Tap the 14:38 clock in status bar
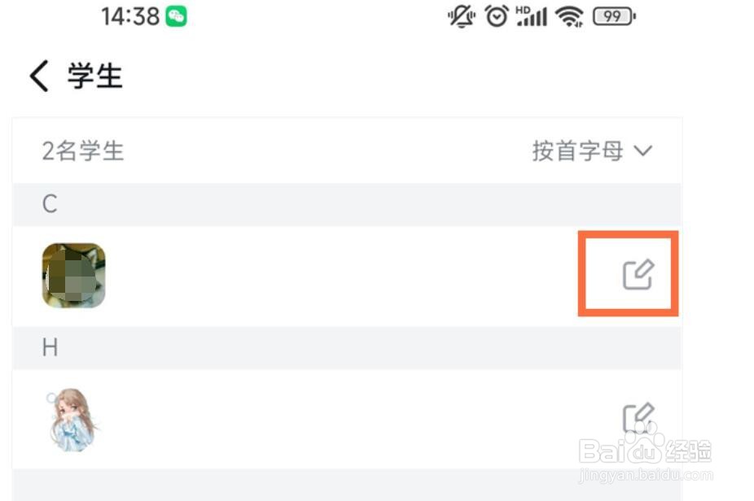Viewport: 754px width, 501px height. 130,16
